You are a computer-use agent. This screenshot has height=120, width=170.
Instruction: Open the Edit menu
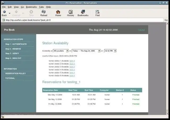[10, 7]
